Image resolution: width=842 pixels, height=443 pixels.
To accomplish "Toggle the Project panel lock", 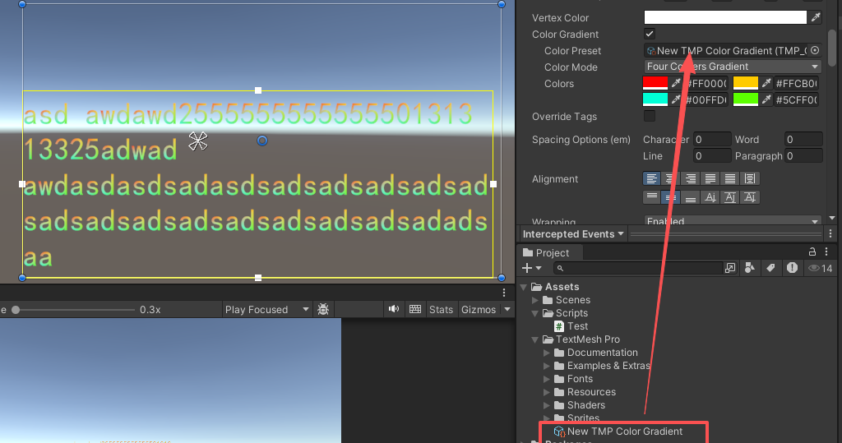I will 812,251.
